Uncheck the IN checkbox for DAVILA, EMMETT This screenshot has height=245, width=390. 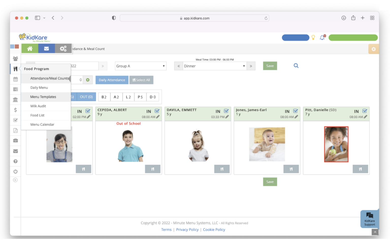(x=226, y=111)
